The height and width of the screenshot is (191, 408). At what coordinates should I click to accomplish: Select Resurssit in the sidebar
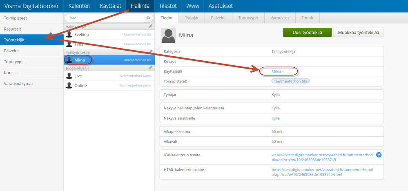coord(32,29)
